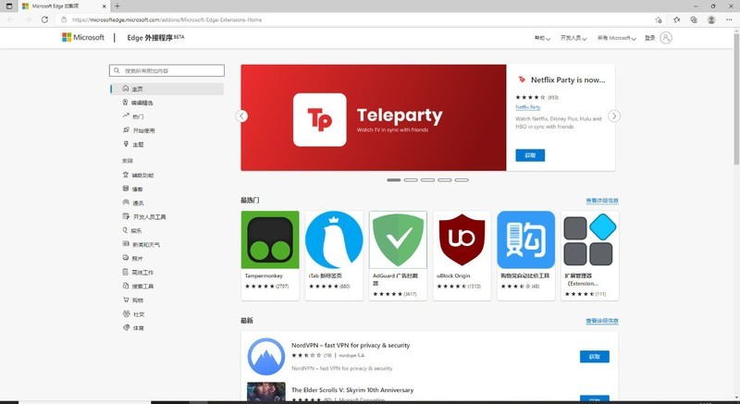Image resolution: width=740 pixels, height=404 pixels.
Task: Open The Elder Scrolls V: Skyrim title
Action: 352,390
